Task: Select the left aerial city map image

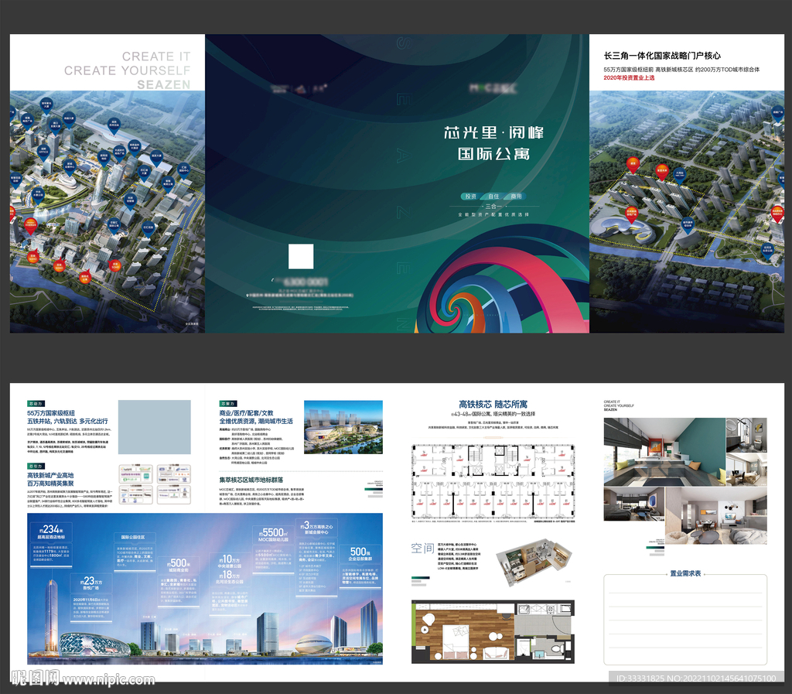Action: [107, 212]
